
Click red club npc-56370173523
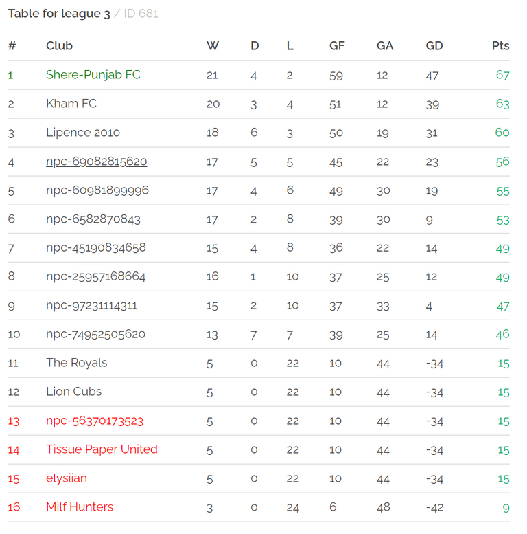tap(95, 421)
